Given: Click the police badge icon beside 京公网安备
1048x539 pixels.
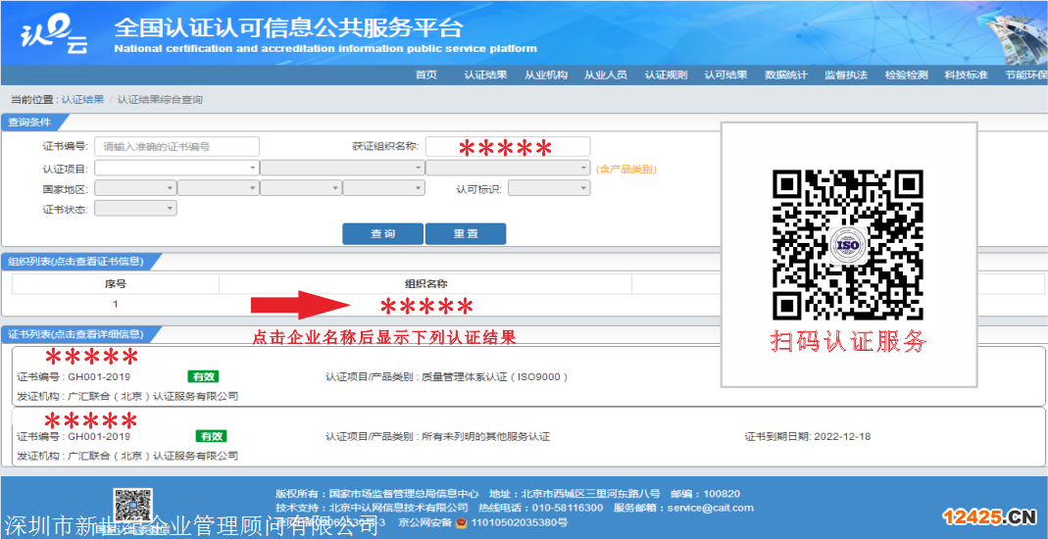Looking at the screenshot, I should (462, 522).
